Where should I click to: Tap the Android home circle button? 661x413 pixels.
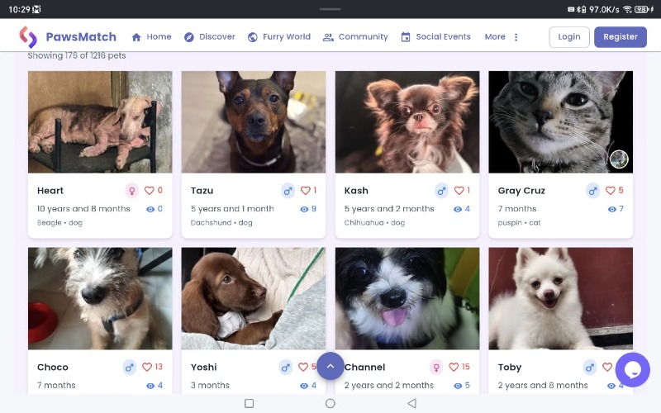(330, 403)
